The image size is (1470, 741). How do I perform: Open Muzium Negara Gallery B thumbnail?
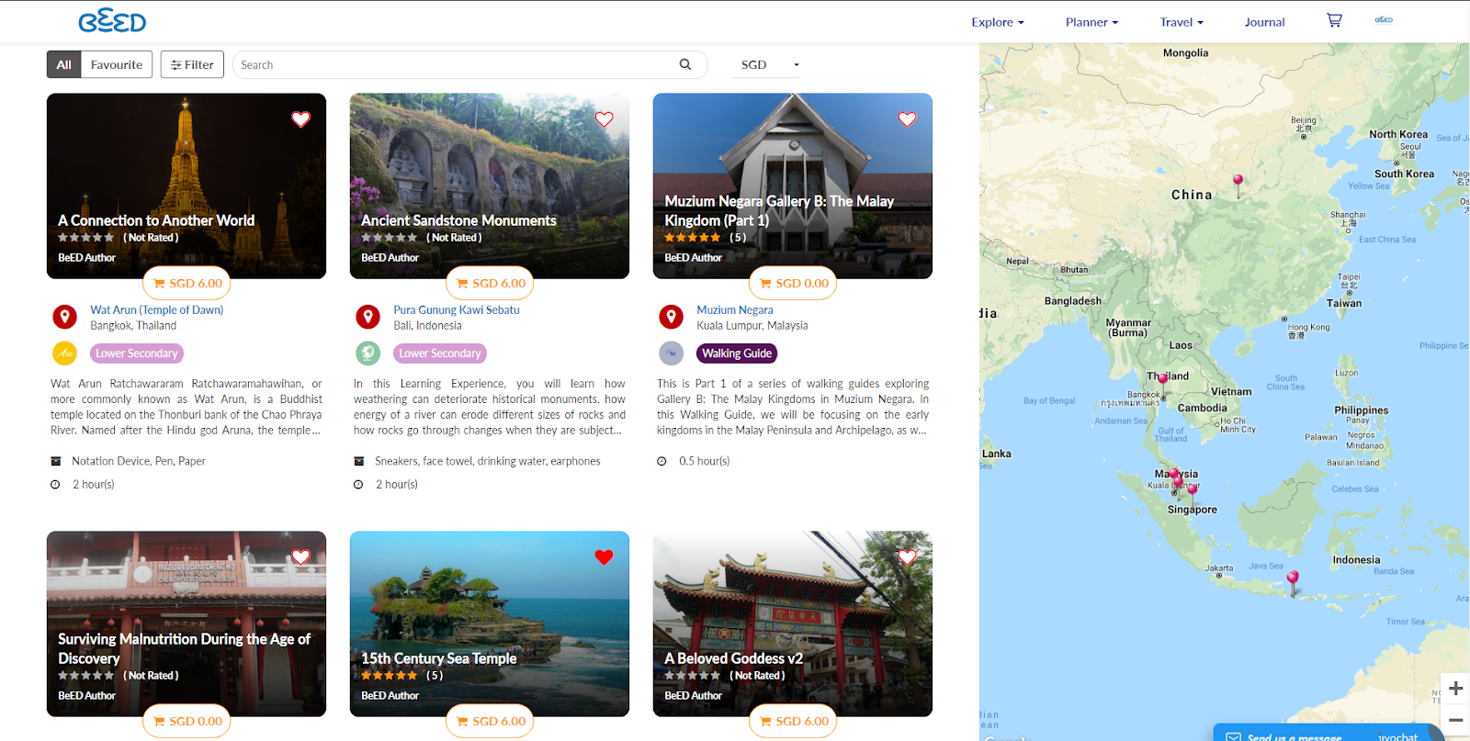coord(793,185)
